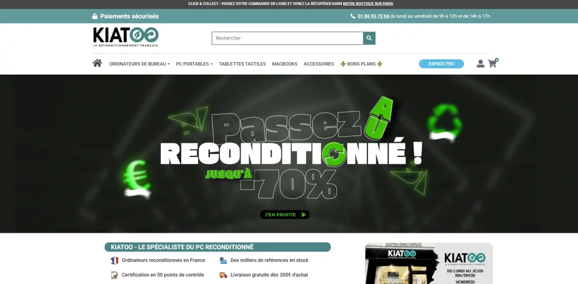Click the French flag icon
Screen dimensions: 578x284
click(x=115, y=260)
